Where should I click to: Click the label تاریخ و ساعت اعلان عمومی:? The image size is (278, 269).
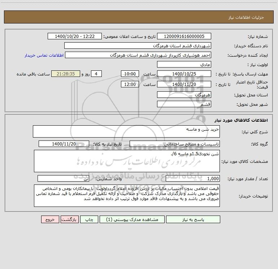(129, 37)
